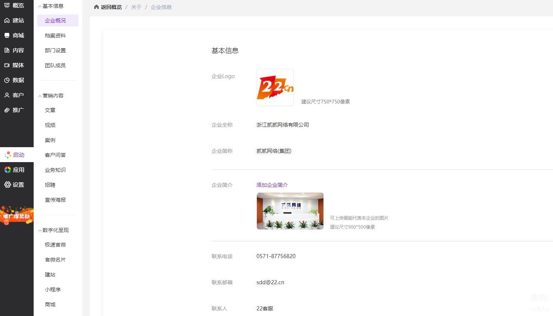The width and height of the screenshot is (553, 316).
Task: Open the 设置 gear icon
Action: [7, 185]
